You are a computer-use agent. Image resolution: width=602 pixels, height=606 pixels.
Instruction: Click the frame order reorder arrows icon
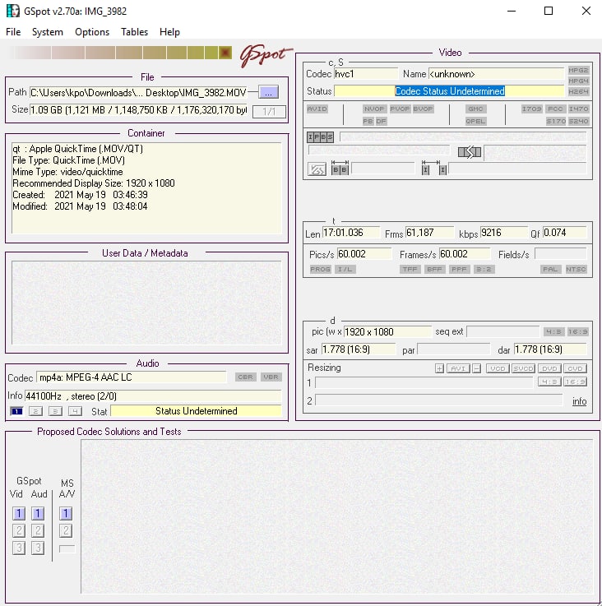tap(470, 152)
